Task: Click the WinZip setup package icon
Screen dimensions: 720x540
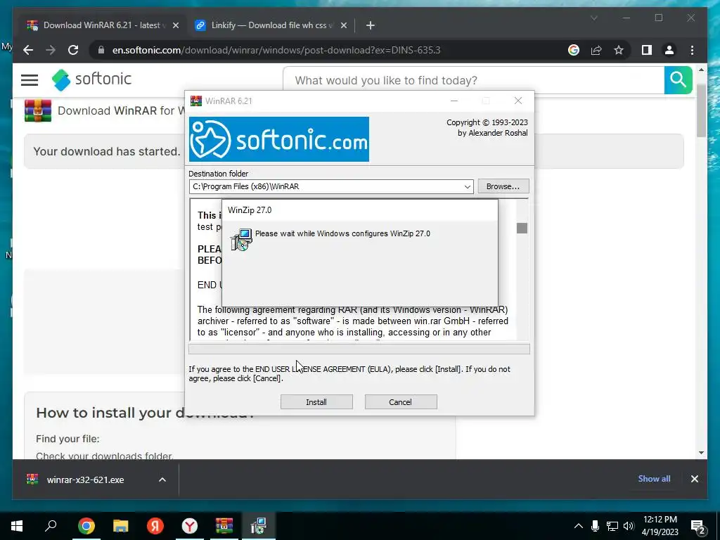Action: 242,239
